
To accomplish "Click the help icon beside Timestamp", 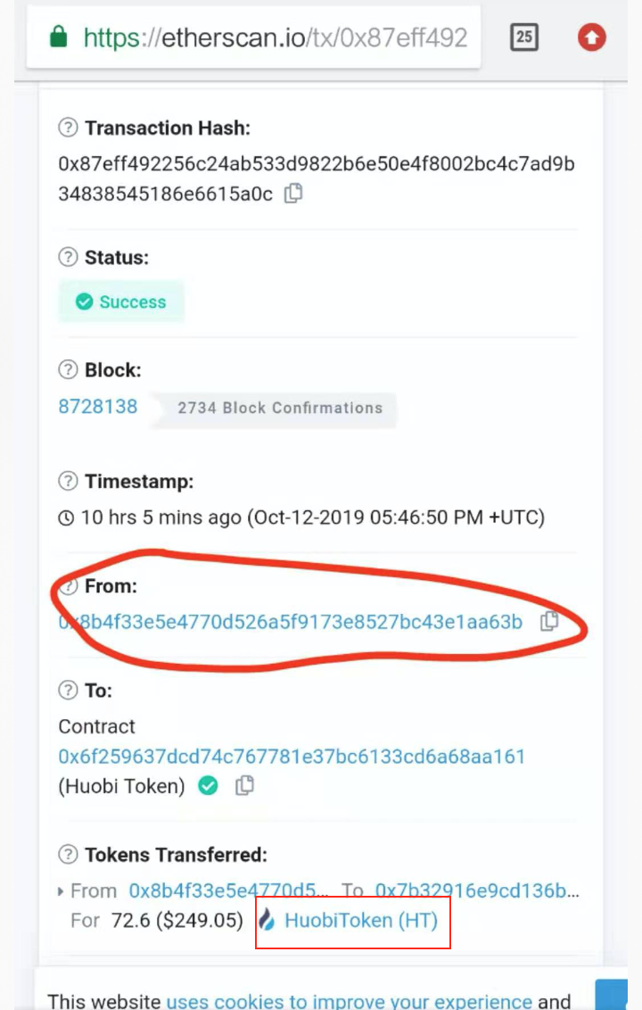I will [68, 481].
